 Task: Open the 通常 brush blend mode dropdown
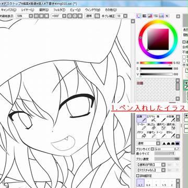click(x=148, y=143)
